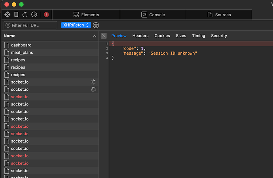273x178 pixels.
Task: Click the filter options circle icon
Action: 96,25
